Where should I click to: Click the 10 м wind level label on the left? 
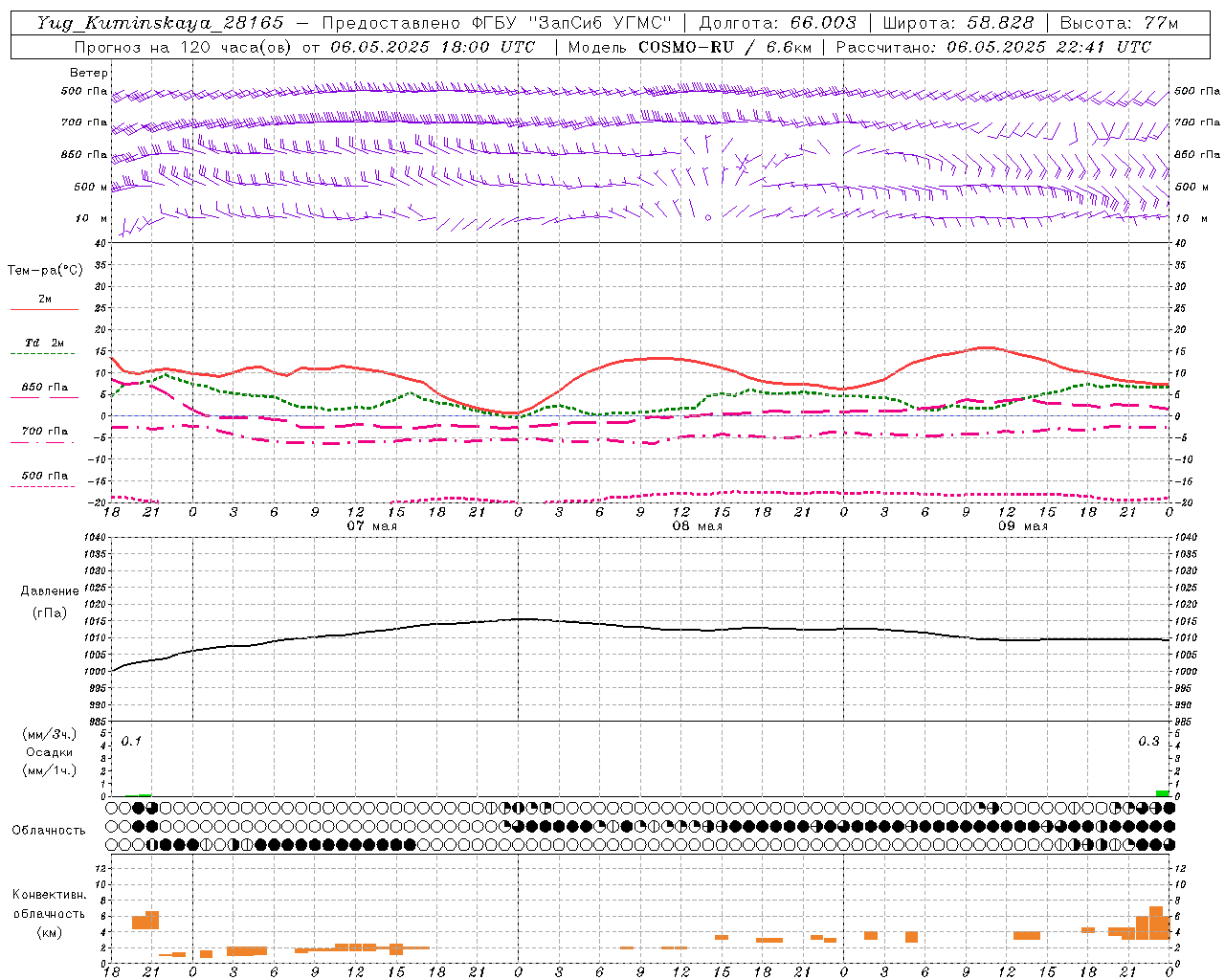92,218
